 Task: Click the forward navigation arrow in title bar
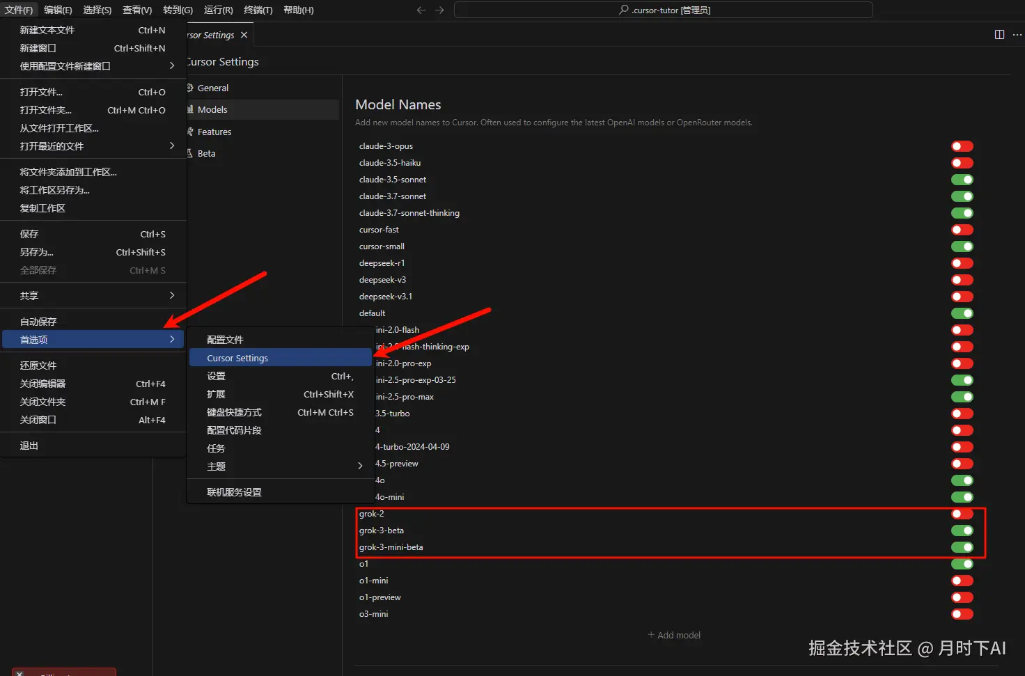(x=439, y=10)
